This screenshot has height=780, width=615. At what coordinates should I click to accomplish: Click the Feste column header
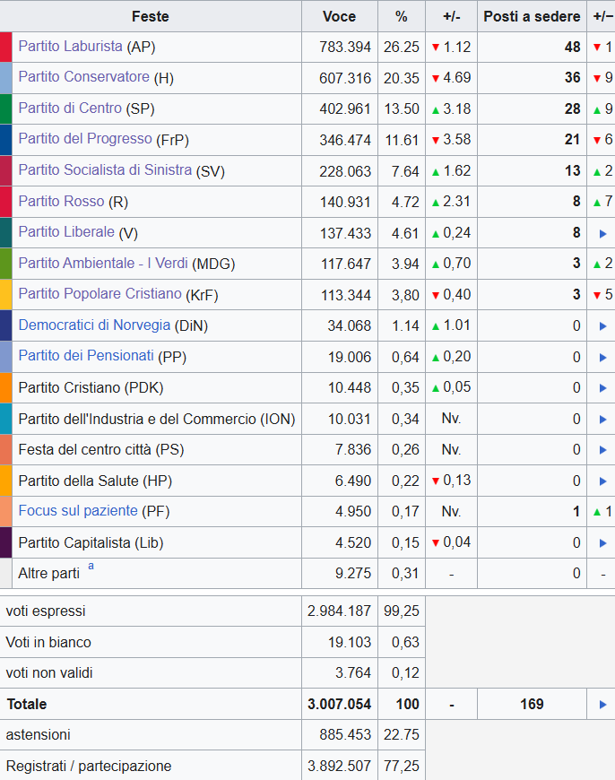coord(150,16)
